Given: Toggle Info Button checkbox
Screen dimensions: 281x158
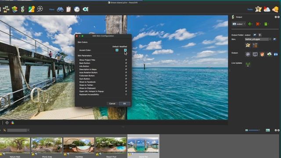Looking at the screenshot, I should 126,66.
